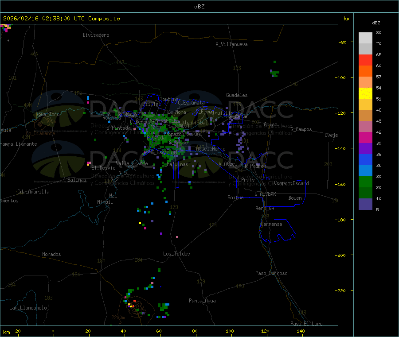Click the Carmensa map label

271,224
